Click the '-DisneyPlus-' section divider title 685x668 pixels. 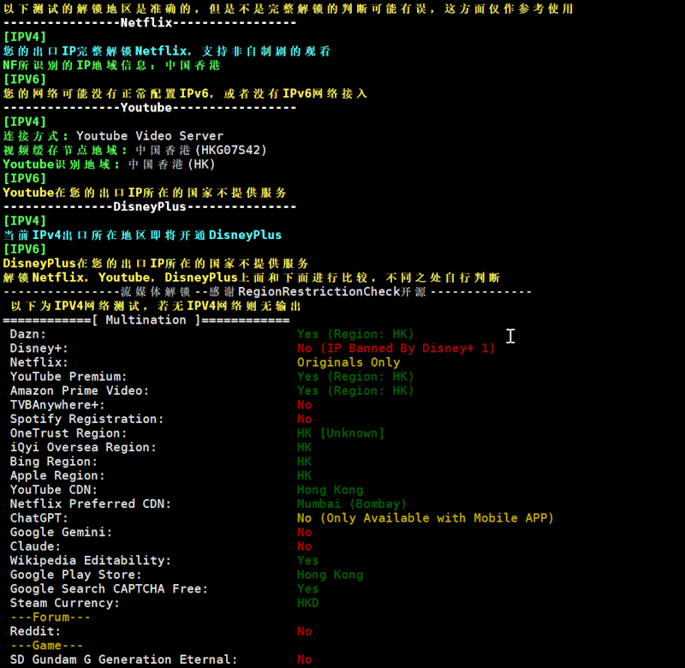149,206
